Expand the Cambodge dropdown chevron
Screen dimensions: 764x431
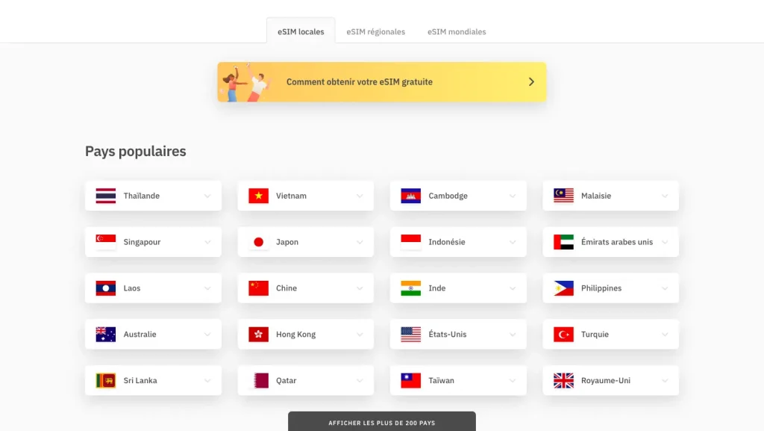513,196
